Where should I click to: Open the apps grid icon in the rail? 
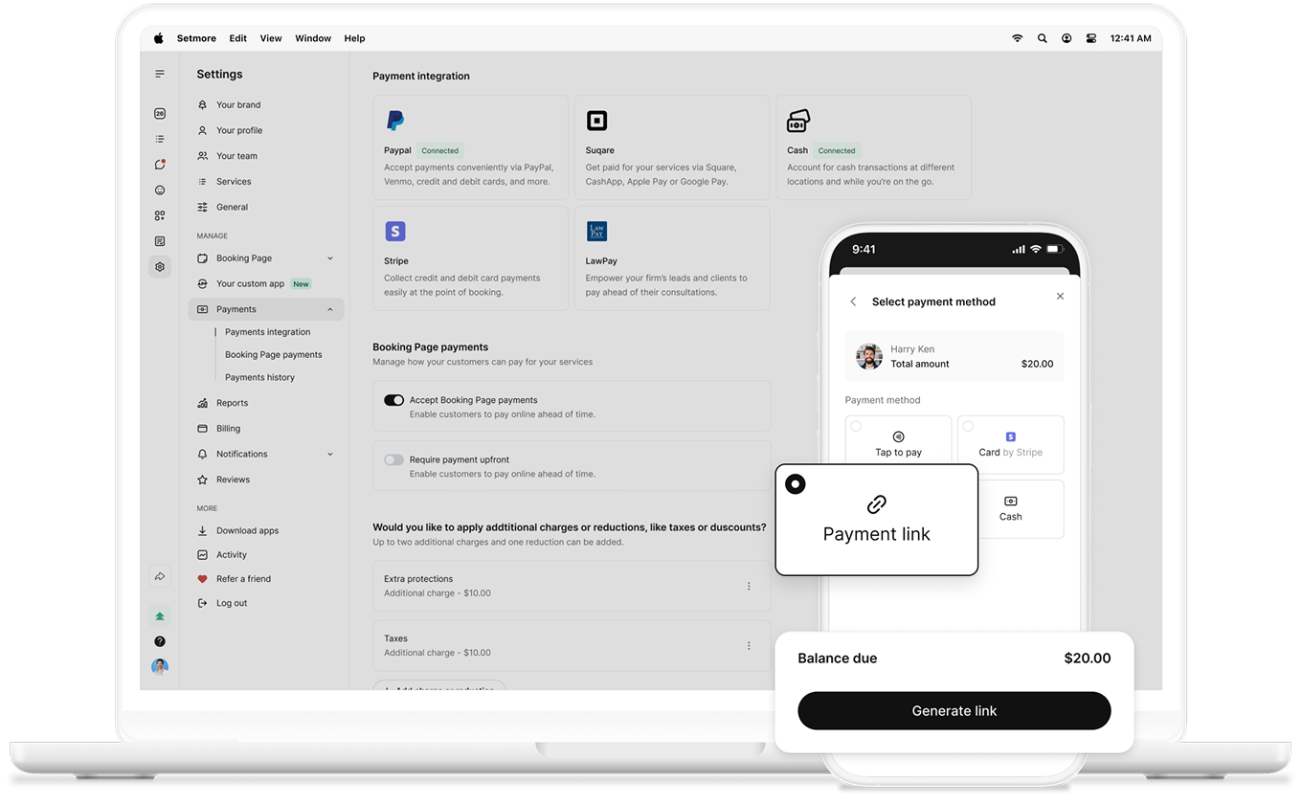point(160,215)
